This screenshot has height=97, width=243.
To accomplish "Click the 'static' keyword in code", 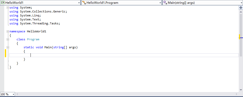I will [x=29, y=48].
